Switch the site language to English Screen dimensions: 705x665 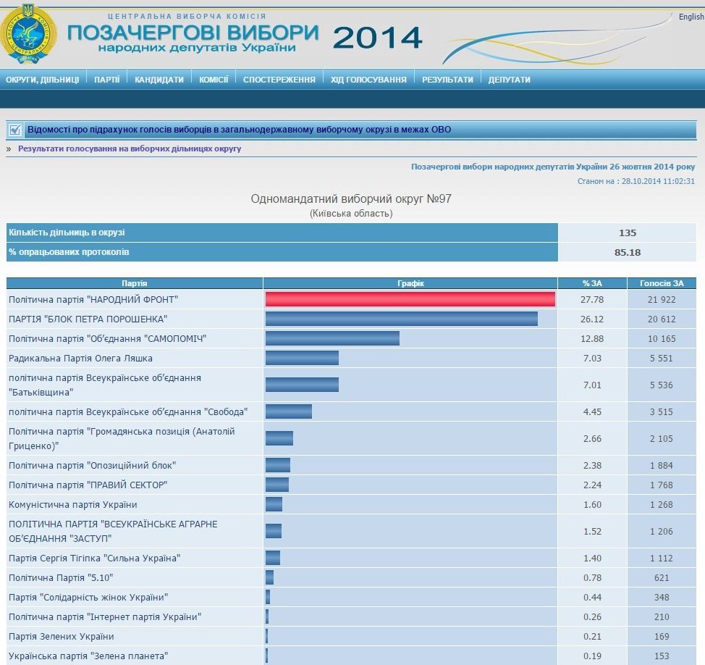click(x=691, y=17)
